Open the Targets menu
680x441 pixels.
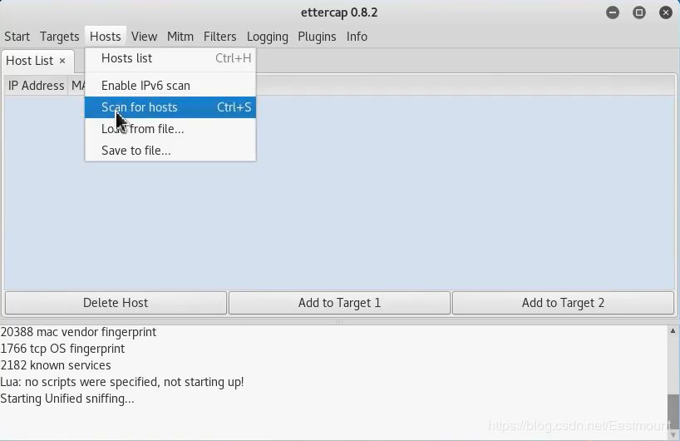tap(59, 37)
